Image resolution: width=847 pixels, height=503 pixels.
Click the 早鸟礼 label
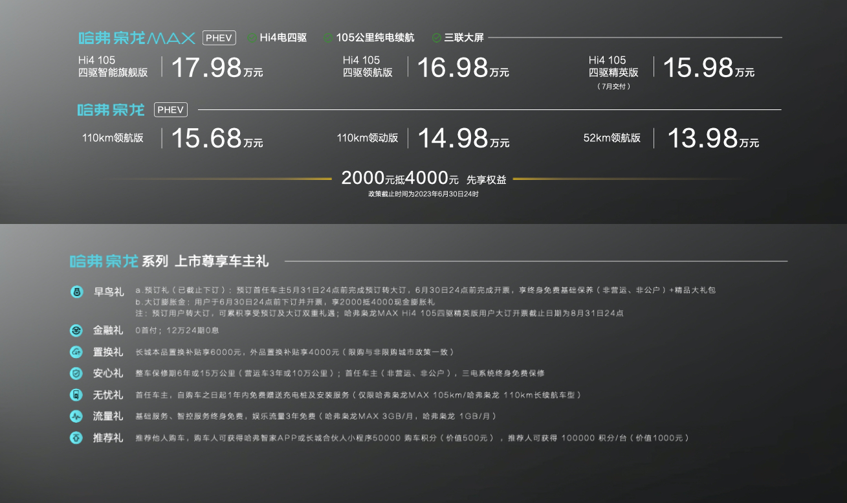pyautogui.click(x=108, y=293)
